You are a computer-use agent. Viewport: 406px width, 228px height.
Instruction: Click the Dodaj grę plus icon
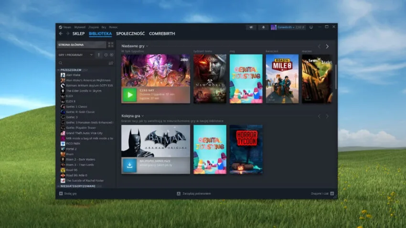click(61, 193)
